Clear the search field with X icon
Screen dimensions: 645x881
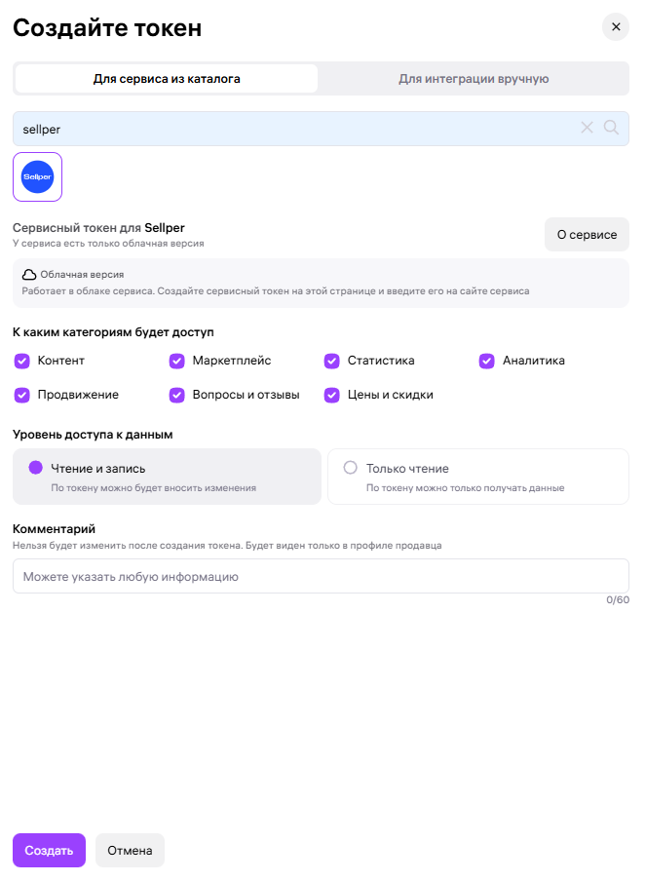pyautogui.click(x=587, y=128)
